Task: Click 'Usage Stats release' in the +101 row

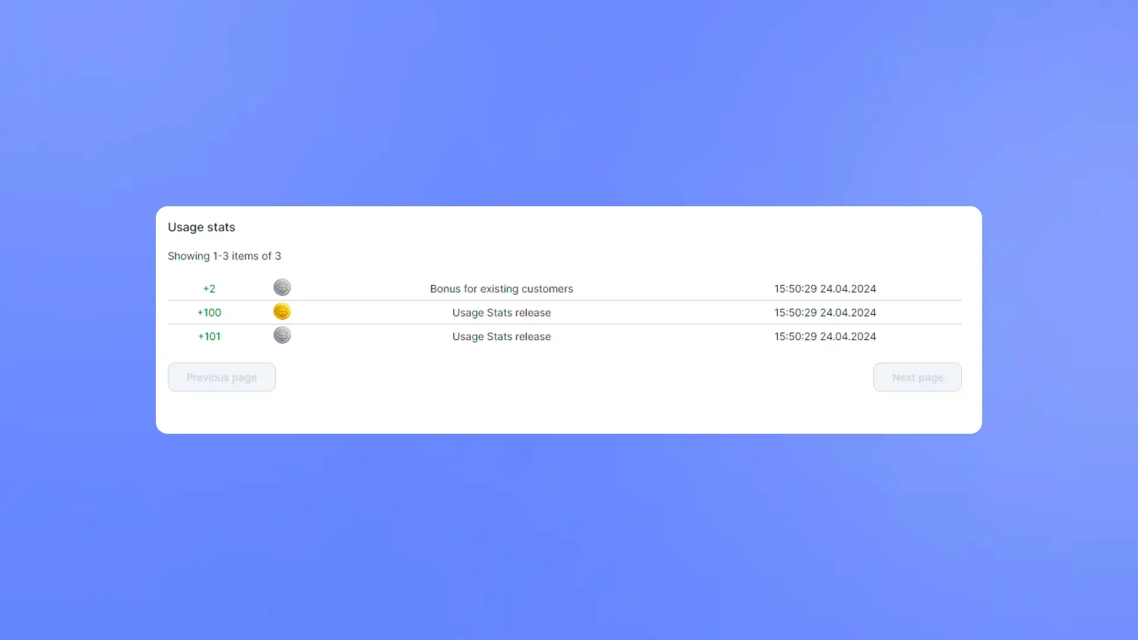Action: tap(501, 336)
